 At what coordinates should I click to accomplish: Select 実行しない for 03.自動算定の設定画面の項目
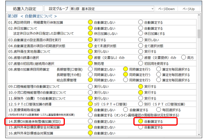140,40
